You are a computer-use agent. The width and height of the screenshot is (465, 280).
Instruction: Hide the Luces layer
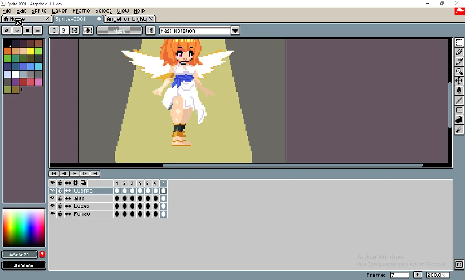click(x=52, y=206)
